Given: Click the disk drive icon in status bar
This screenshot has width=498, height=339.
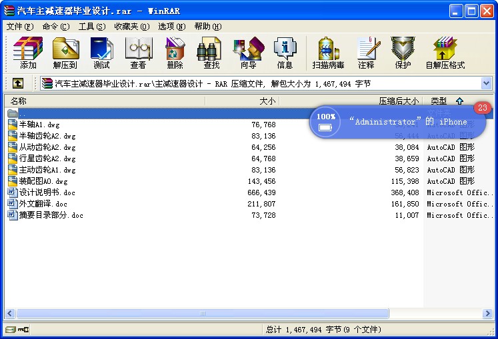Looking at the screenshot, I should pos(10,330).
